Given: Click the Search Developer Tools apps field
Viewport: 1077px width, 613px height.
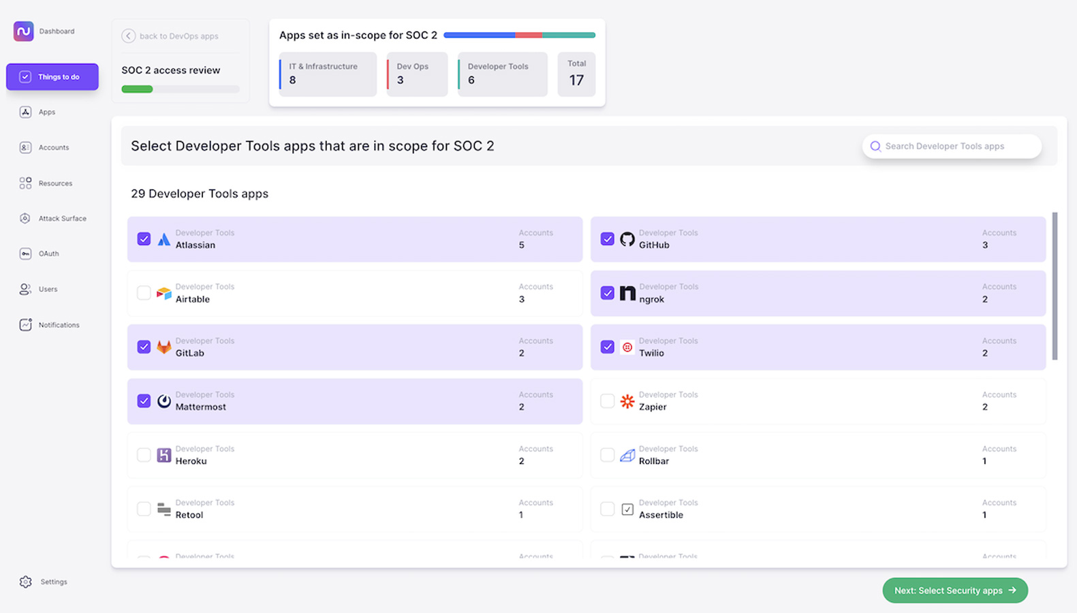Looking at the screenshot, I should coord(952,146).
